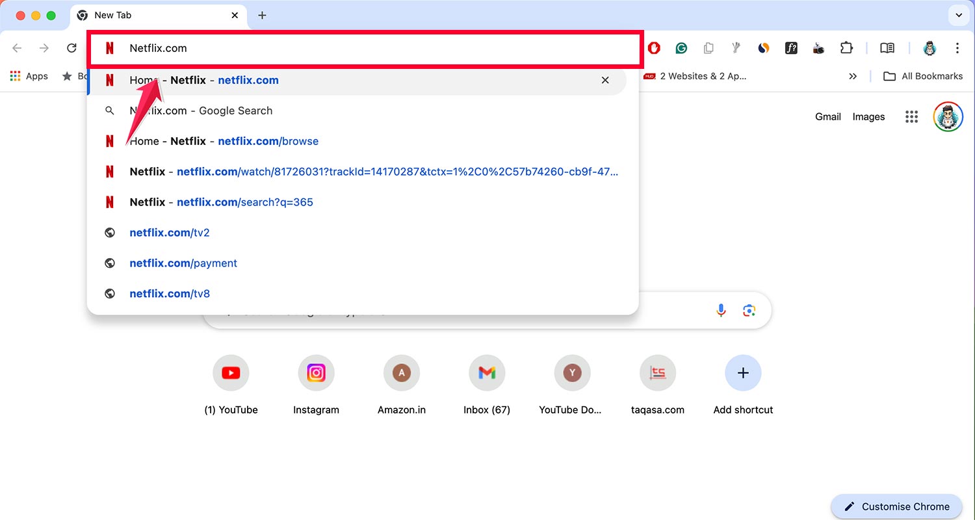Remove the first Netflix suggestion
Image resolution: width=975 pixels, height=520 pixels.
pos(605,80)
